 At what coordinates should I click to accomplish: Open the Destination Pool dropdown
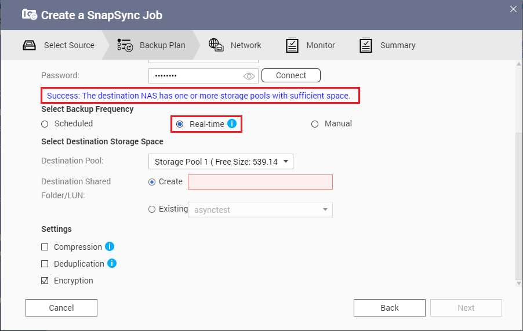221,162
